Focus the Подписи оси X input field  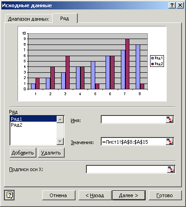pyautogui.click(x=127, y=169)
